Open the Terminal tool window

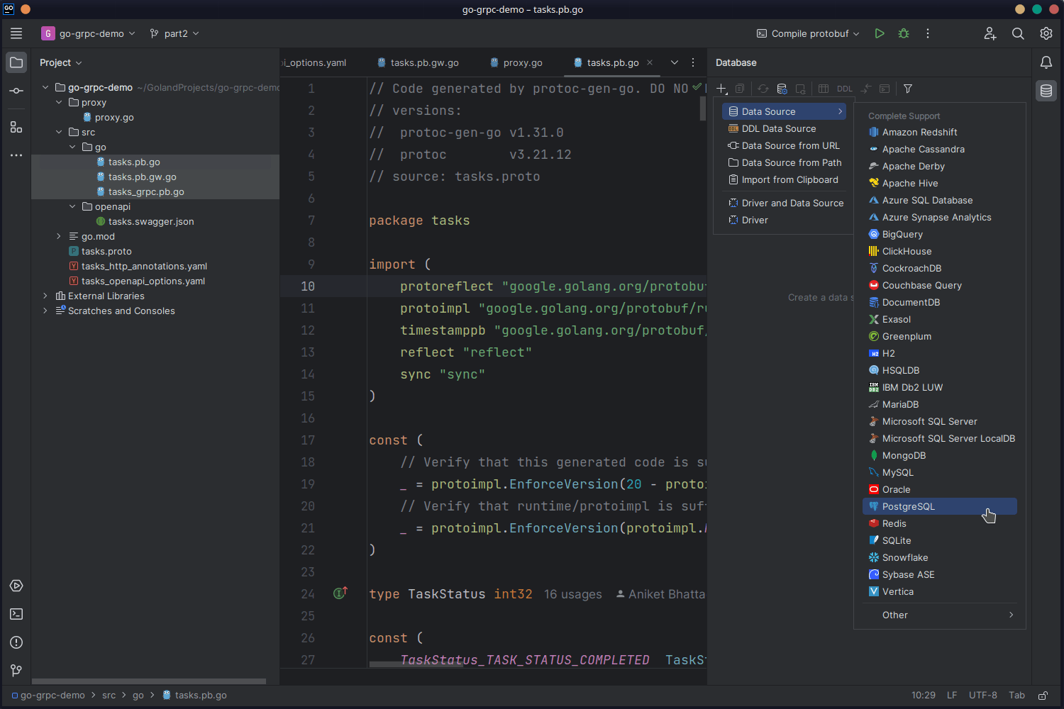(x=16, y=614)
